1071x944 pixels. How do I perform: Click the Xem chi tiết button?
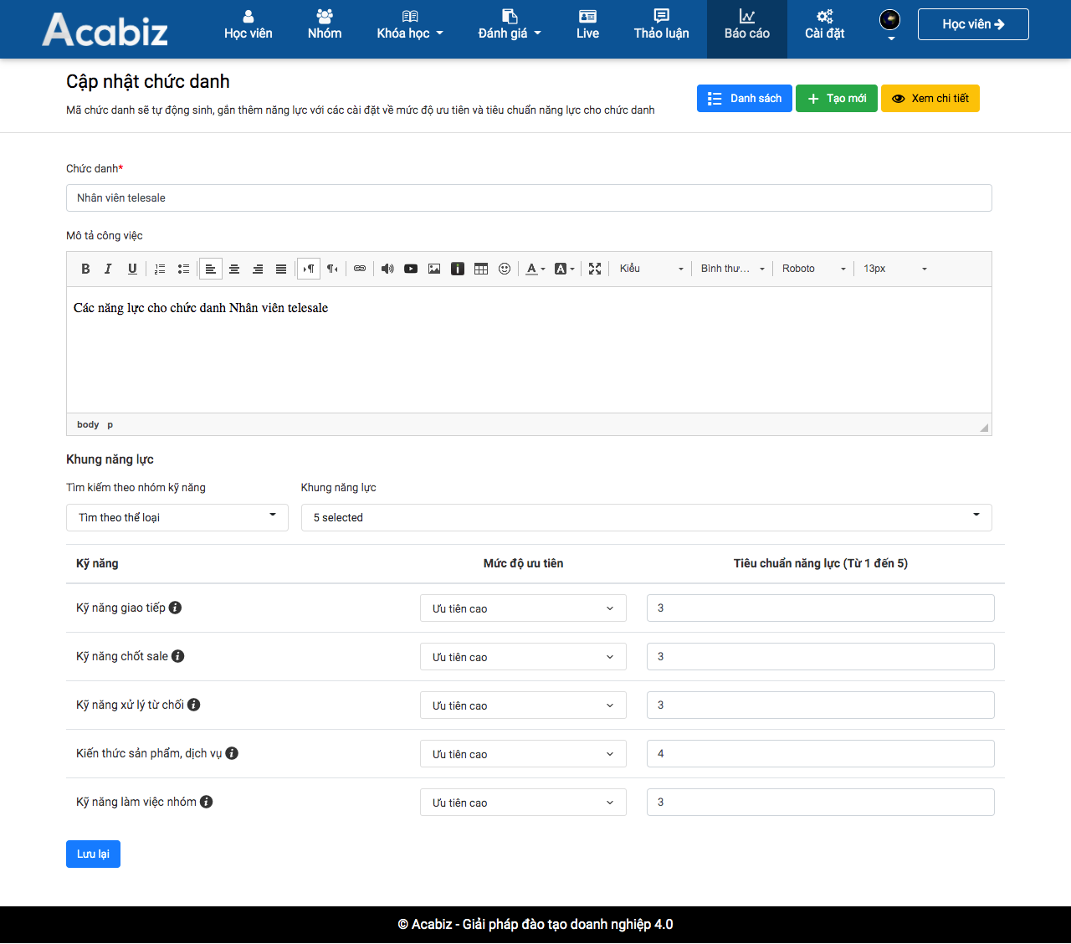930,99
